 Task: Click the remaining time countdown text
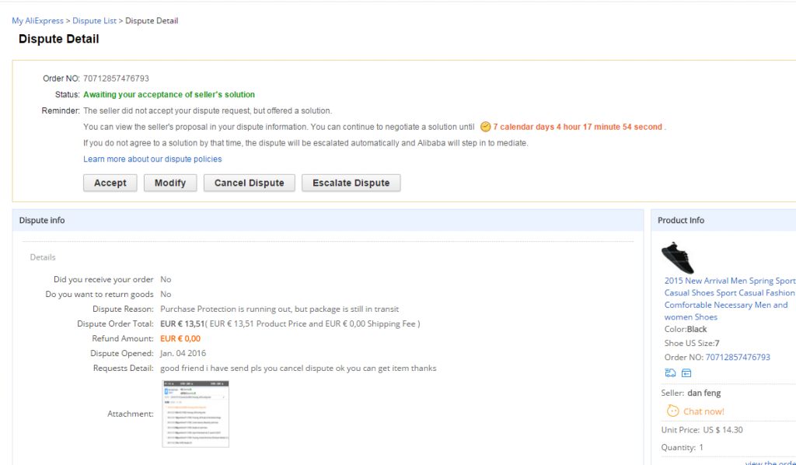coord(578,127)
